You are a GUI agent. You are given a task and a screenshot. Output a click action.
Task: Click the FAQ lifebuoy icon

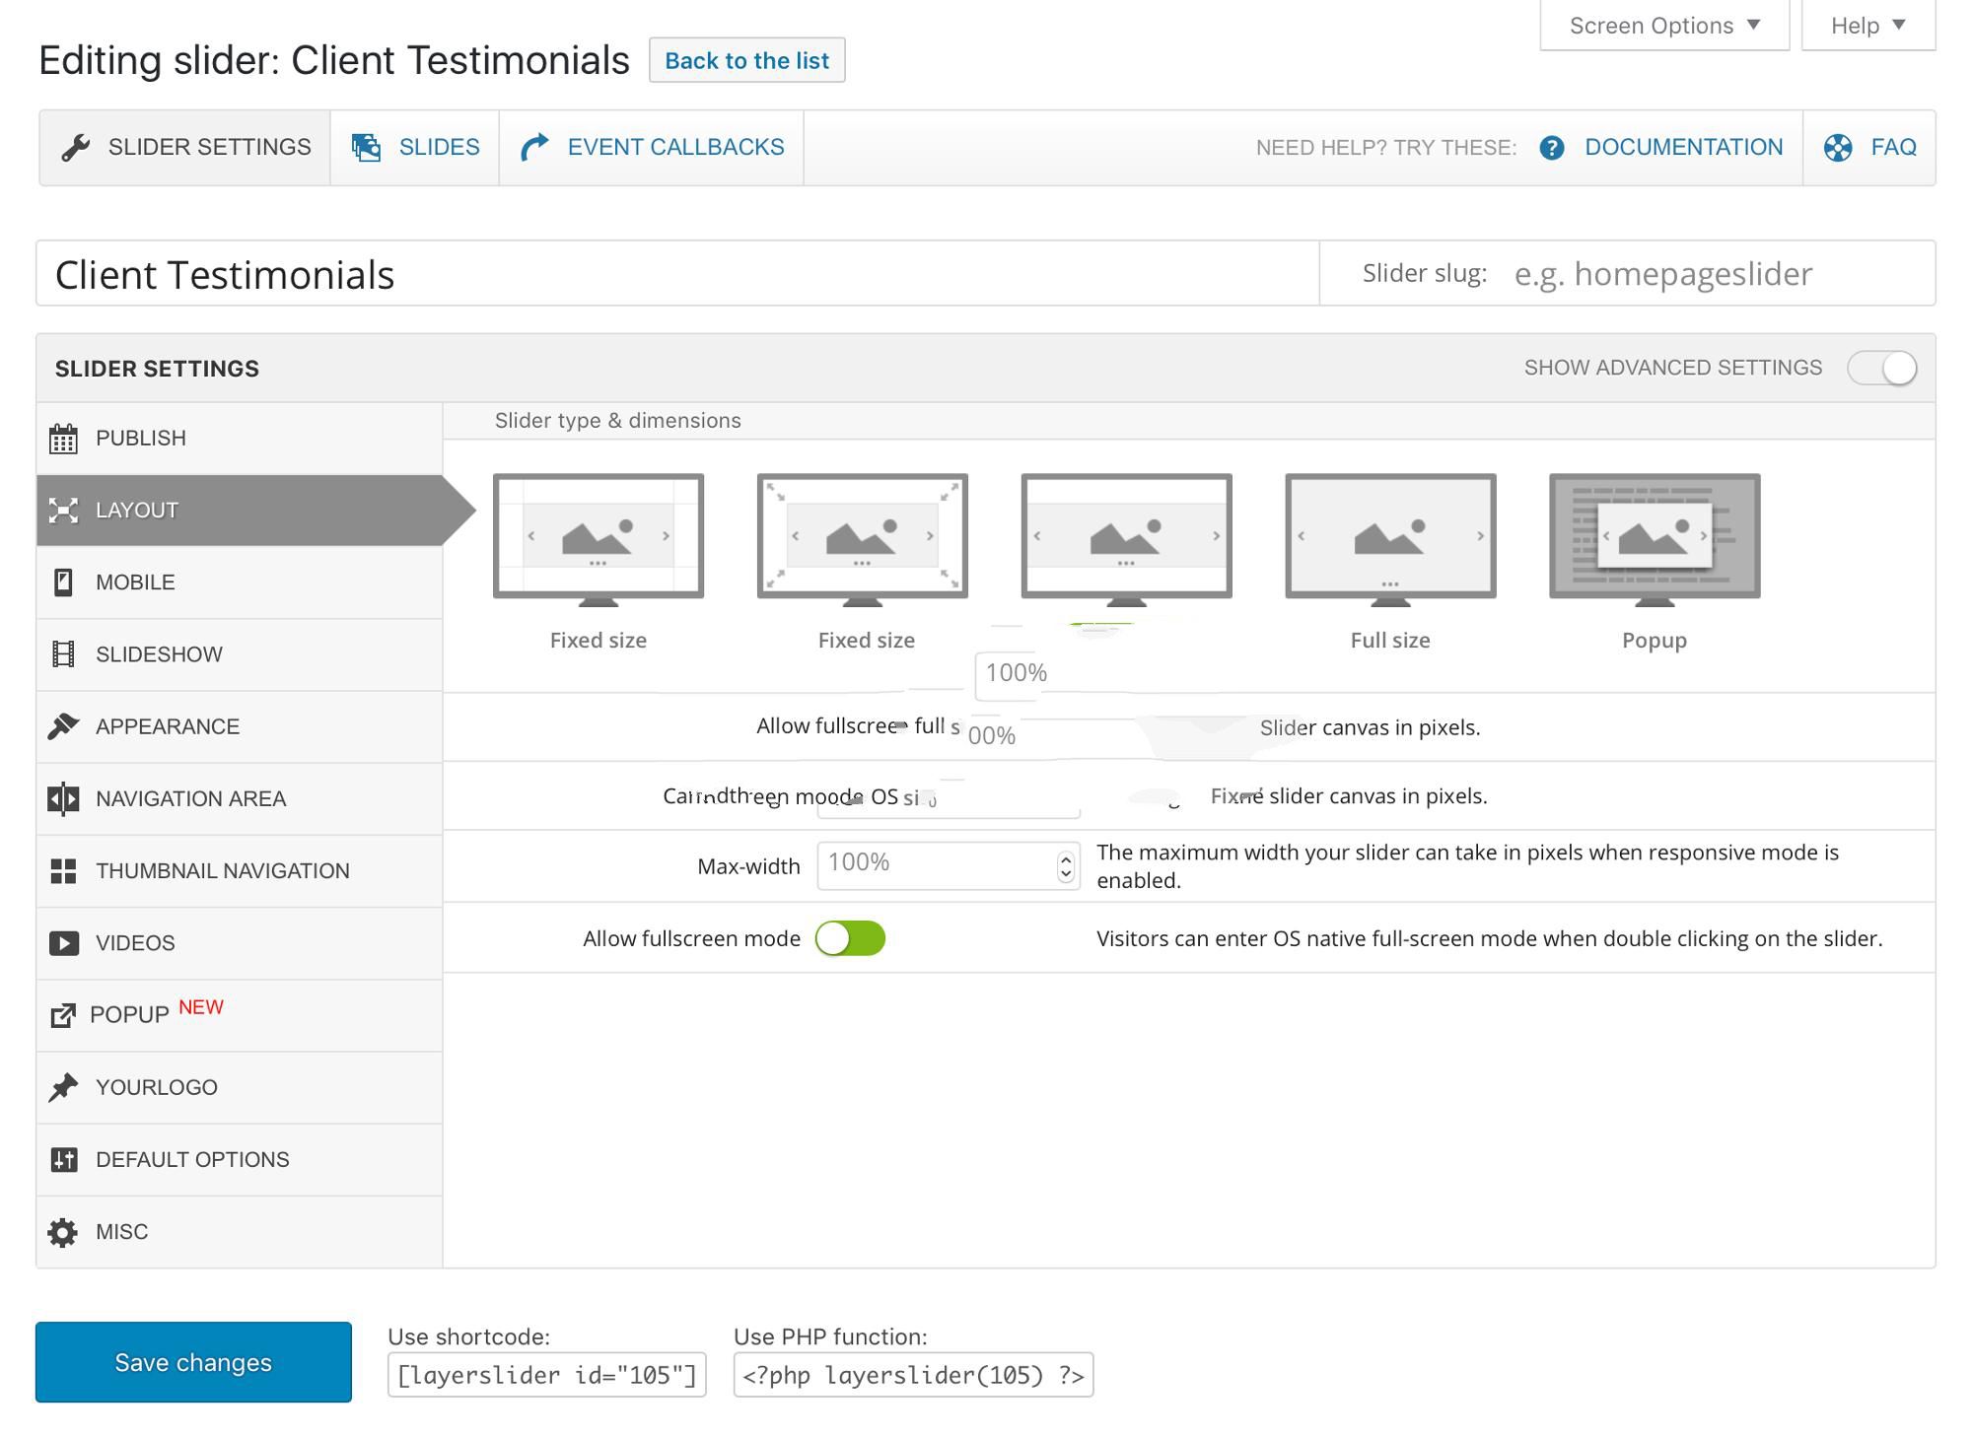click(1837, 148)
